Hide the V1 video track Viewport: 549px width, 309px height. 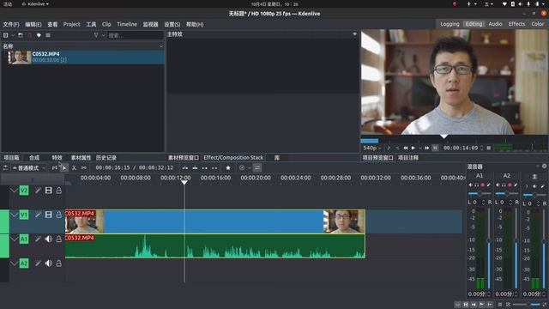click(49, 215)
